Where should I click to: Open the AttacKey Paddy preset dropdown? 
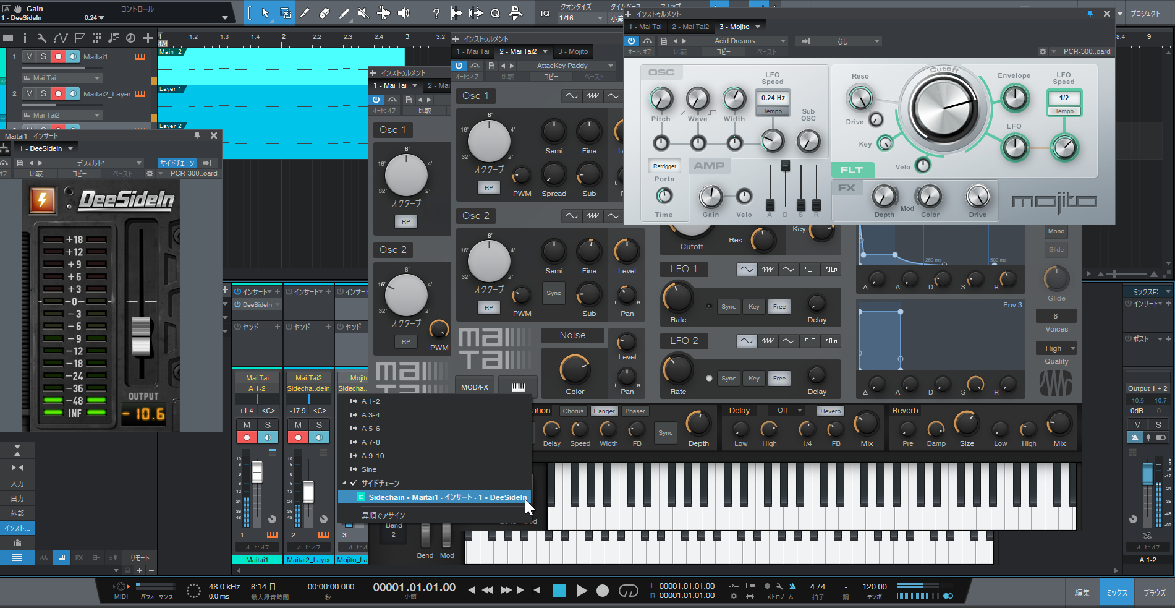pyautogui.click(x=567, y=66)
